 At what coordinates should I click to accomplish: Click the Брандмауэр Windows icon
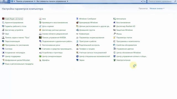point(77,23)
